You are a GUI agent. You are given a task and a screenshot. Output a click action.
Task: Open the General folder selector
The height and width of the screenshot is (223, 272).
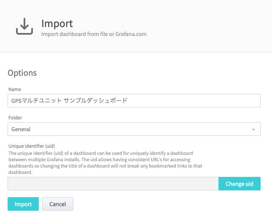coord(134,129)
